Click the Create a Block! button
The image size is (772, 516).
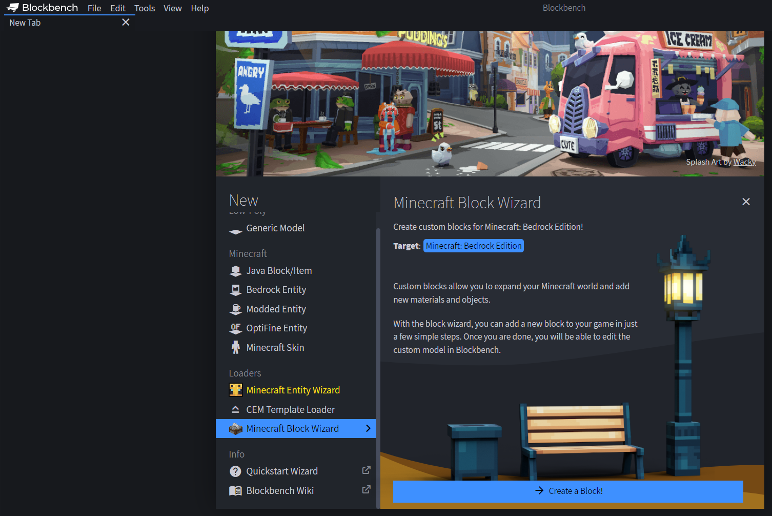(x=568, y=491)
